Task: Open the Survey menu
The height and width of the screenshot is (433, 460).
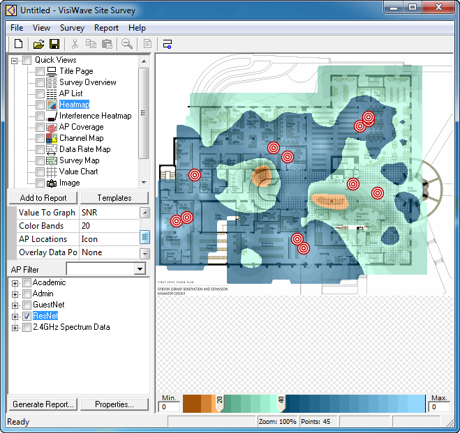Action: (72, 28)
